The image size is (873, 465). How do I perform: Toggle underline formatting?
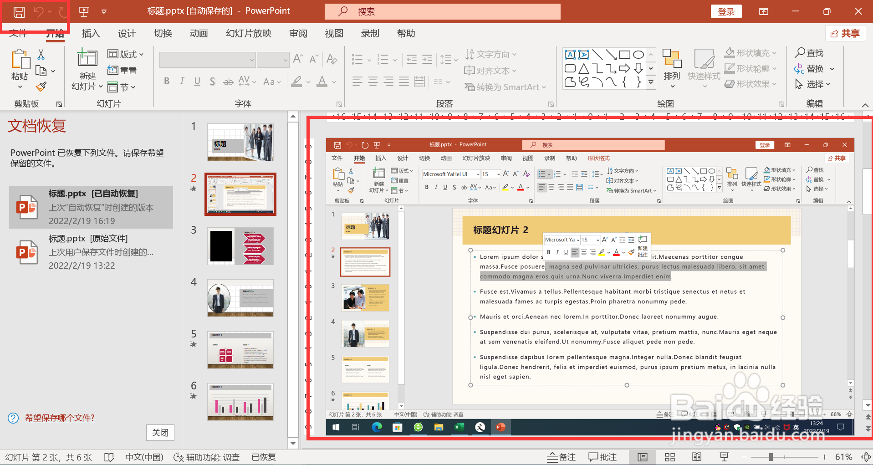[197, 82]
